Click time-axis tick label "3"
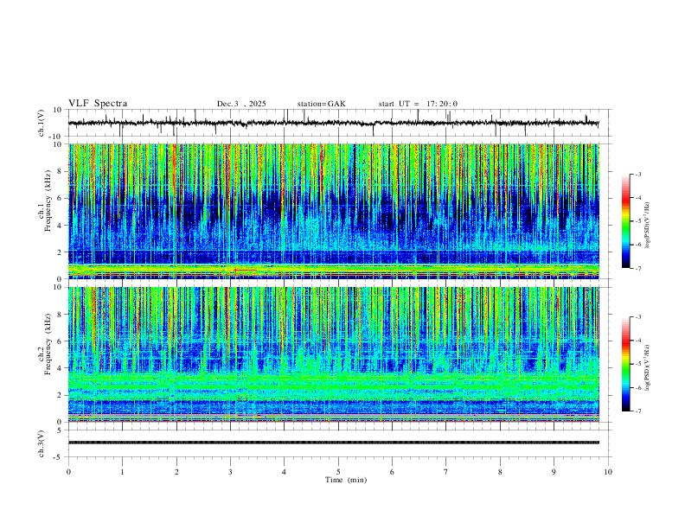685x529 pixels. pos(230,472)
